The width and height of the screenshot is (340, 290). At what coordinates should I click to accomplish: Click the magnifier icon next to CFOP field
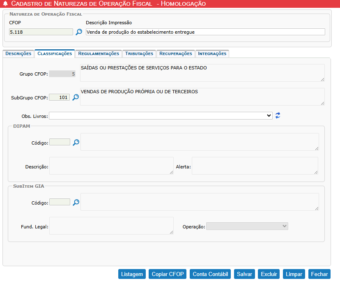[79, 32]
